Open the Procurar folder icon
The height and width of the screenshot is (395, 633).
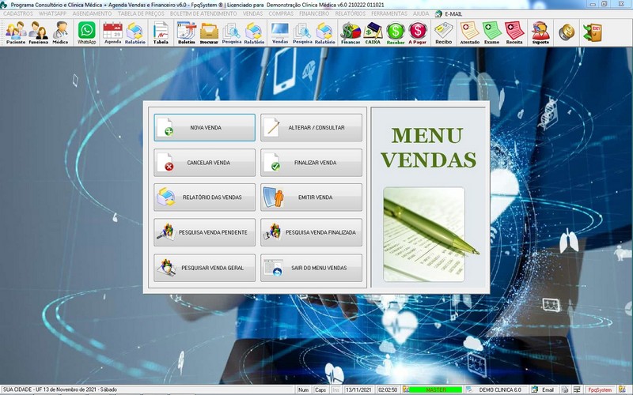(x=209, y=32)
